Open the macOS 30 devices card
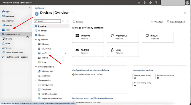The width and height of the screenshot is (191, 105). (158, 37)
